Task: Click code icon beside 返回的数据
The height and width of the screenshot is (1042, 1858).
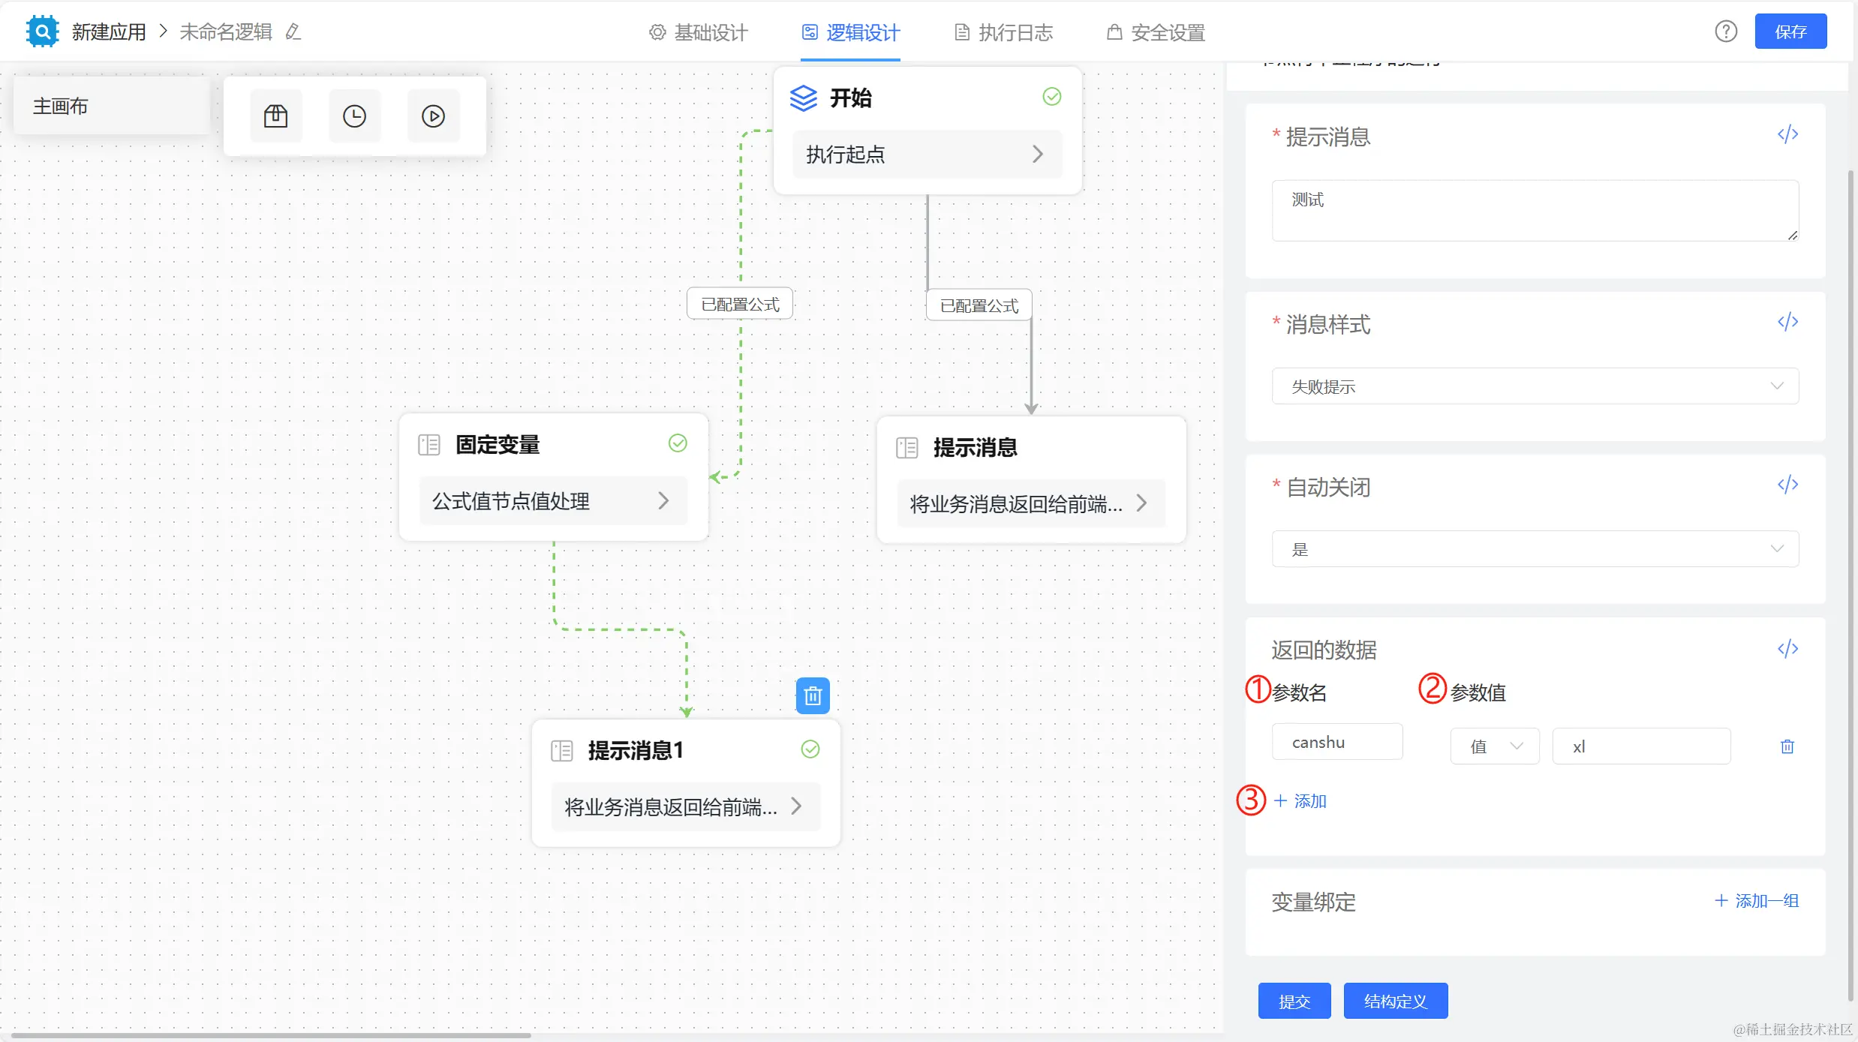Action: [x=1787, y=649]
